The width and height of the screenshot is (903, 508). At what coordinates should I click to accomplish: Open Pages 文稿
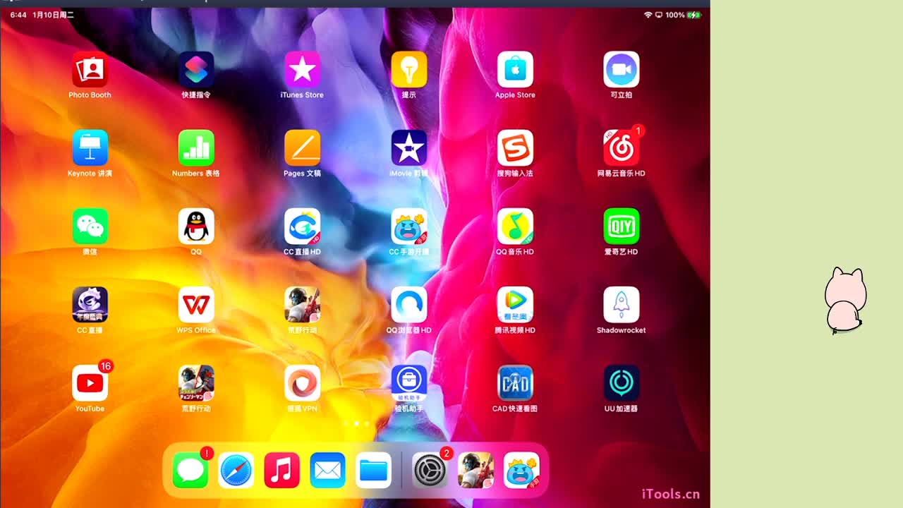pyautogui.click(x=303, y=147)
